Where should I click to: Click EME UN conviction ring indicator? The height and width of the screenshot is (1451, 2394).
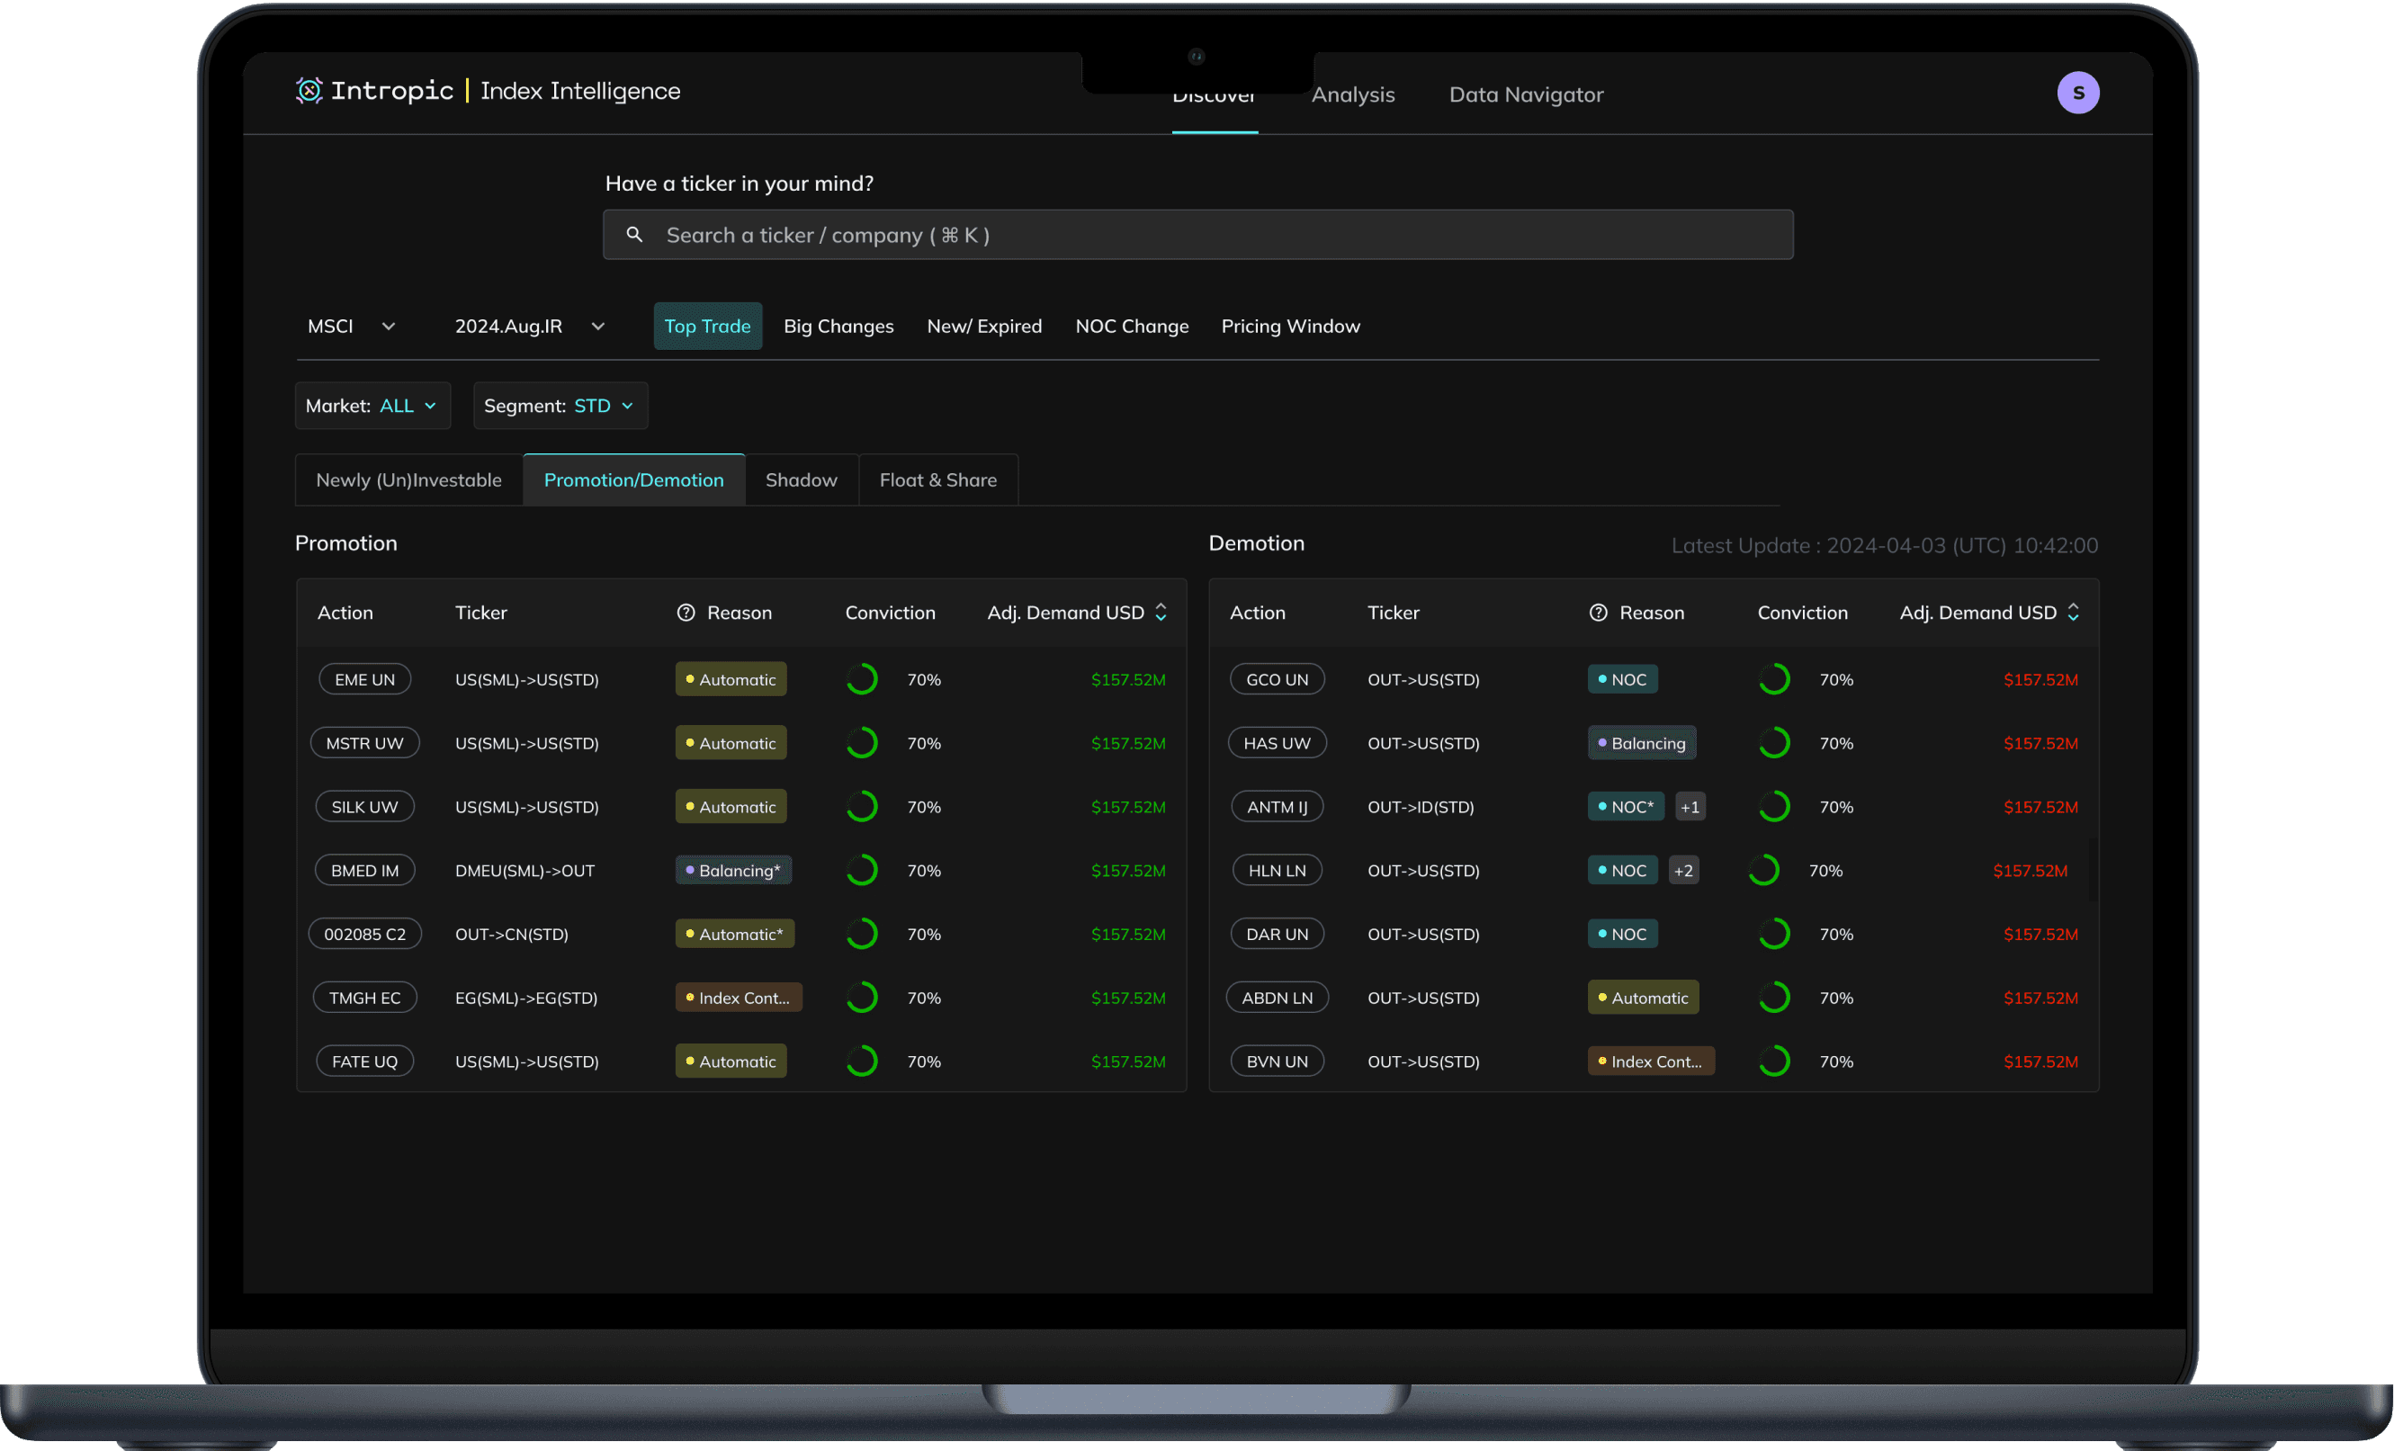[862, 680]
